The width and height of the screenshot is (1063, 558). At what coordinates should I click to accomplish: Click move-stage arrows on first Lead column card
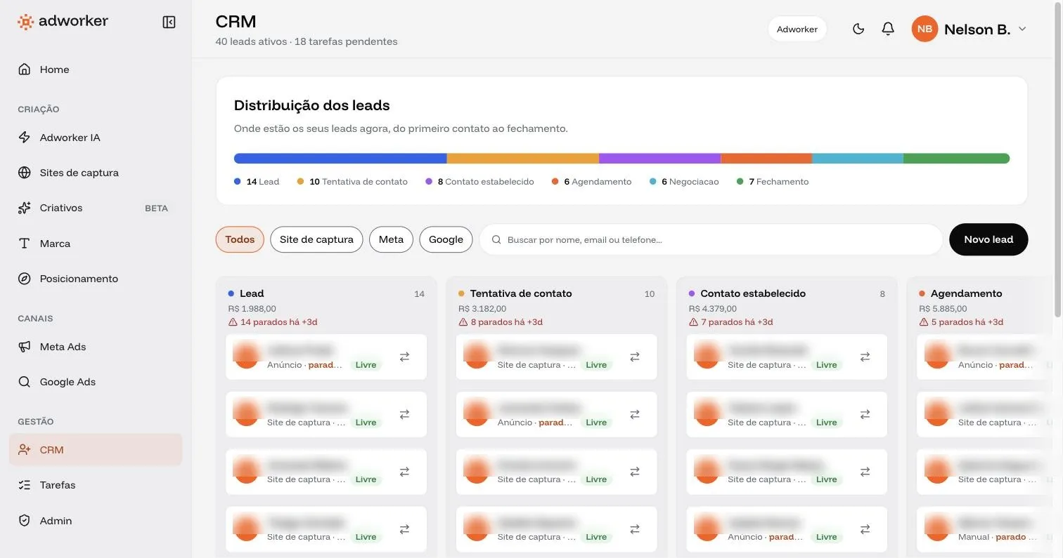[x=404, y=357]
